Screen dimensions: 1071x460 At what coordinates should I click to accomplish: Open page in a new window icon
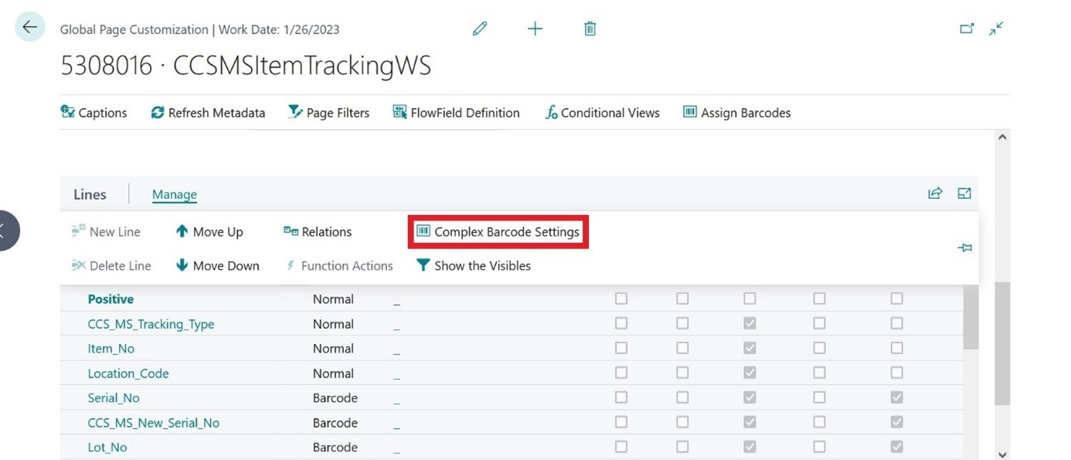tap(967, 28)
